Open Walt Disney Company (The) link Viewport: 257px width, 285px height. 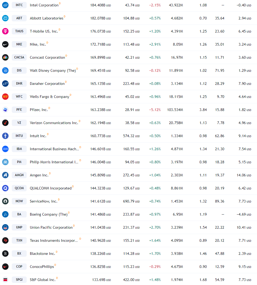pyautogui.click(x=53, y=70)
